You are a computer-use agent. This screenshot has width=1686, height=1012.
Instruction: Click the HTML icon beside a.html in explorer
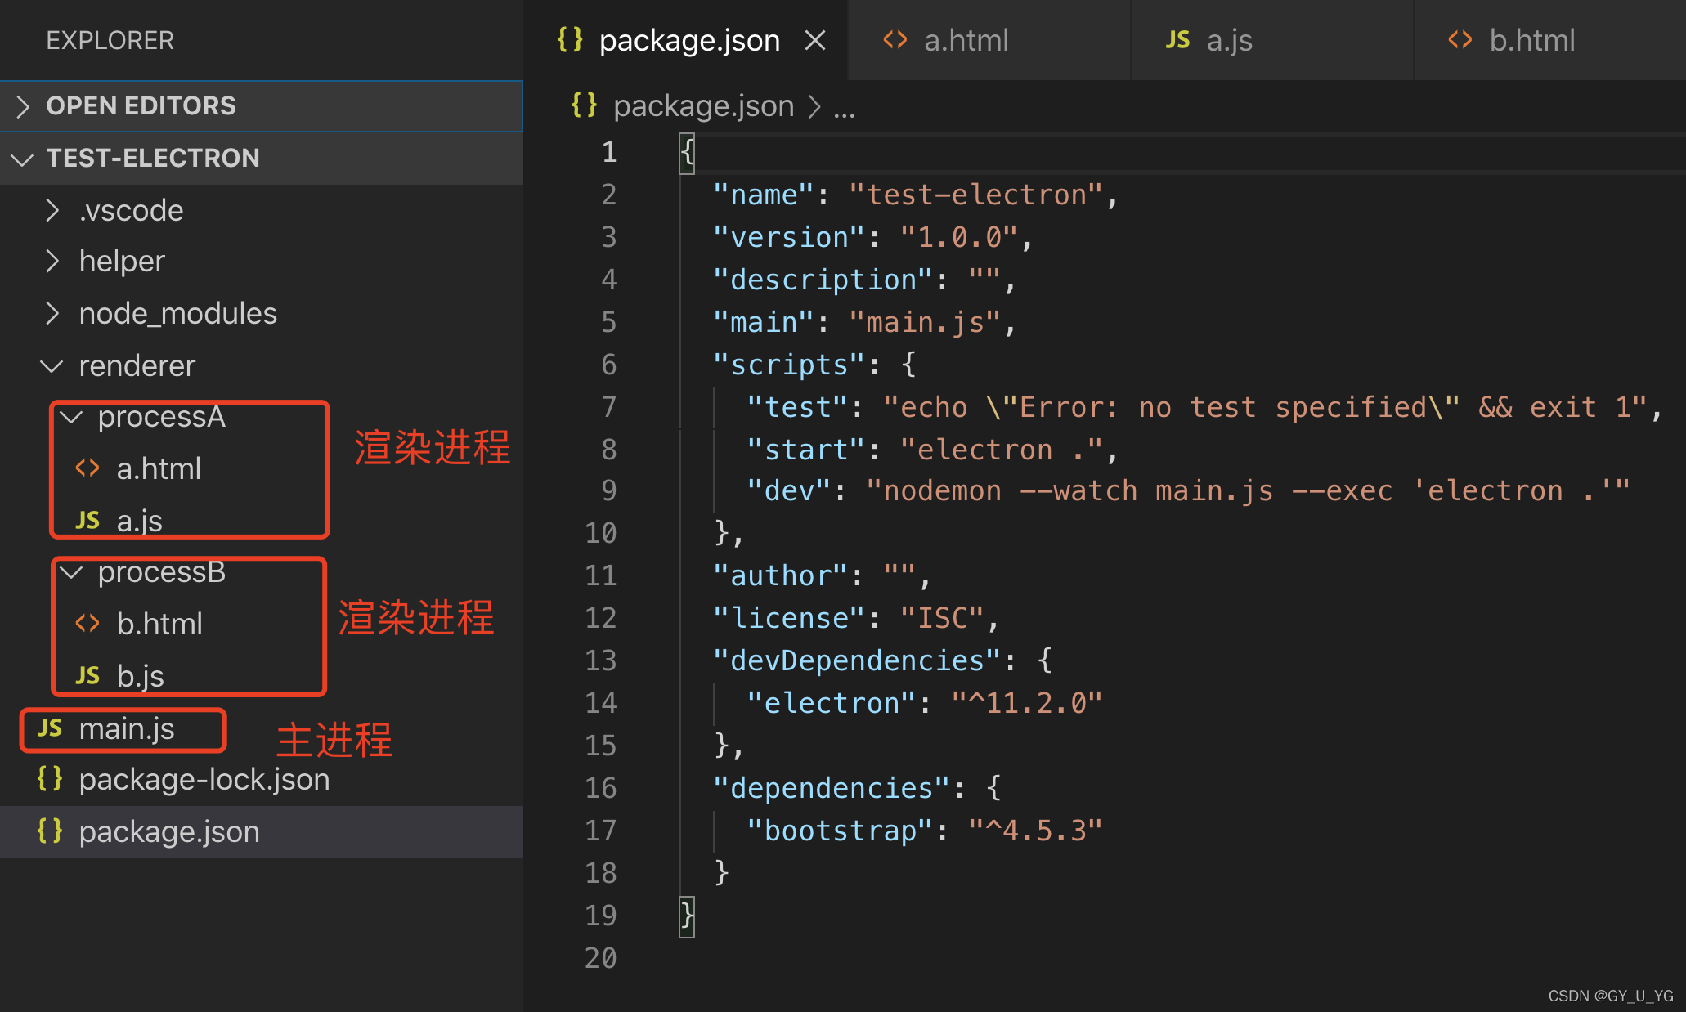87,468
